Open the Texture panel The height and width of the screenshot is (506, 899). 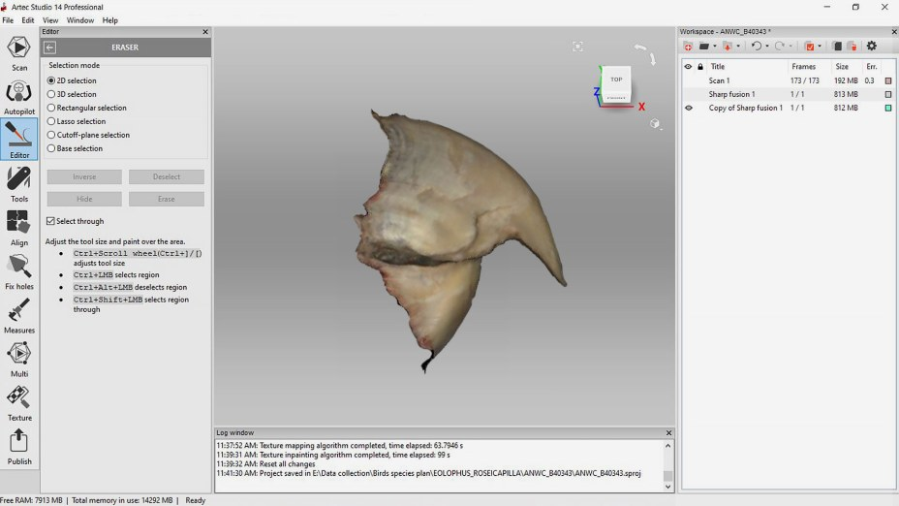[x=18, y=400]
